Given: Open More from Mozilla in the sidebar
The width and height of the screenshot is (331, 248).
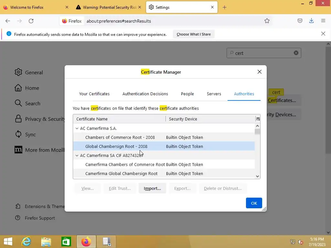Looking at the screenshot, I should [39, 150].
